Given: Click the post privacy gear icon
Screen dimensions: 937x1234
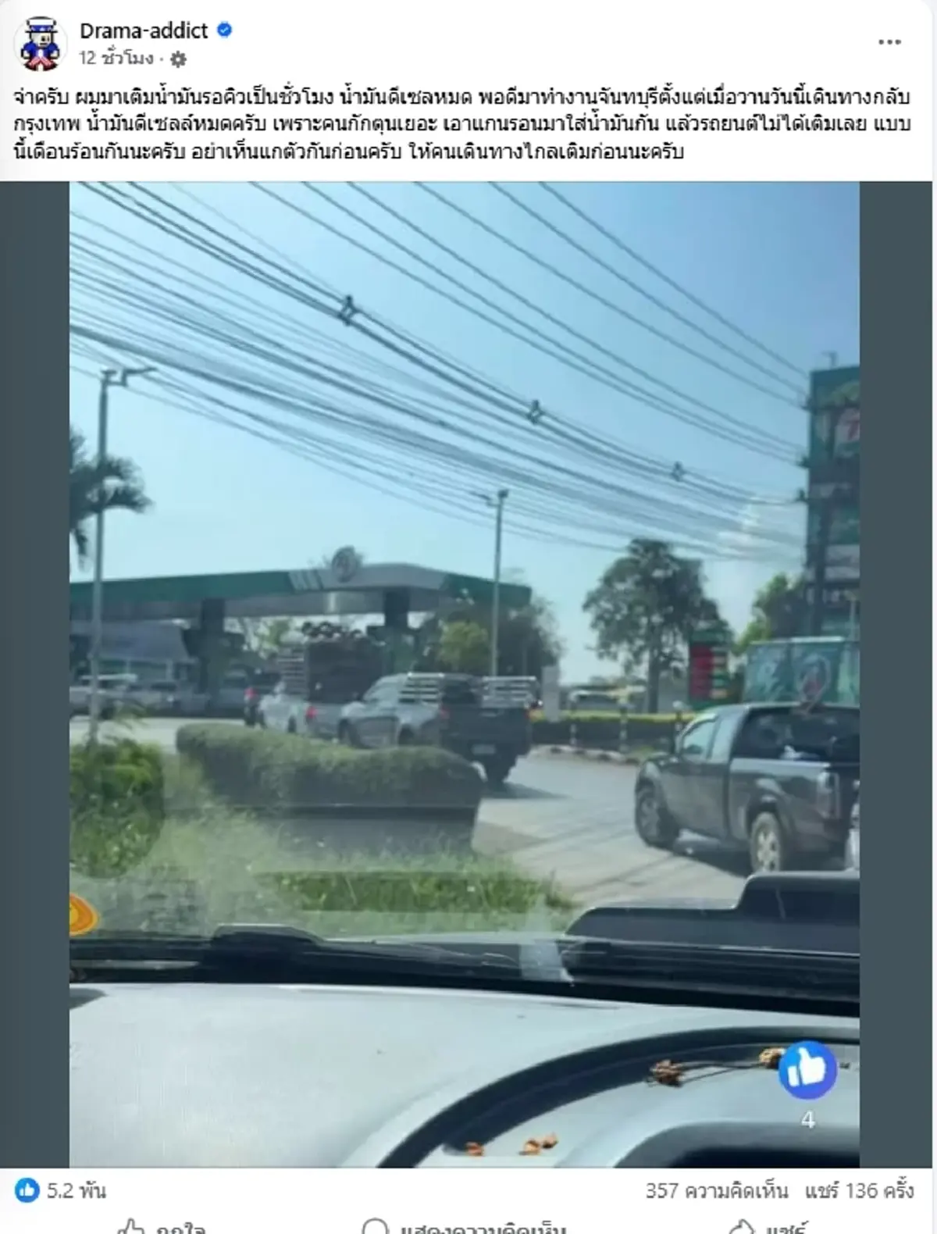Looking at the screenshot, I should pyautogui.click(x=178, y=59).
